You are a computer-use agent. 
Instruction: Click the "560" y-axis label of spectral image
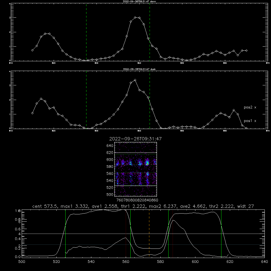pyautogui.click(x=110, y=174)
